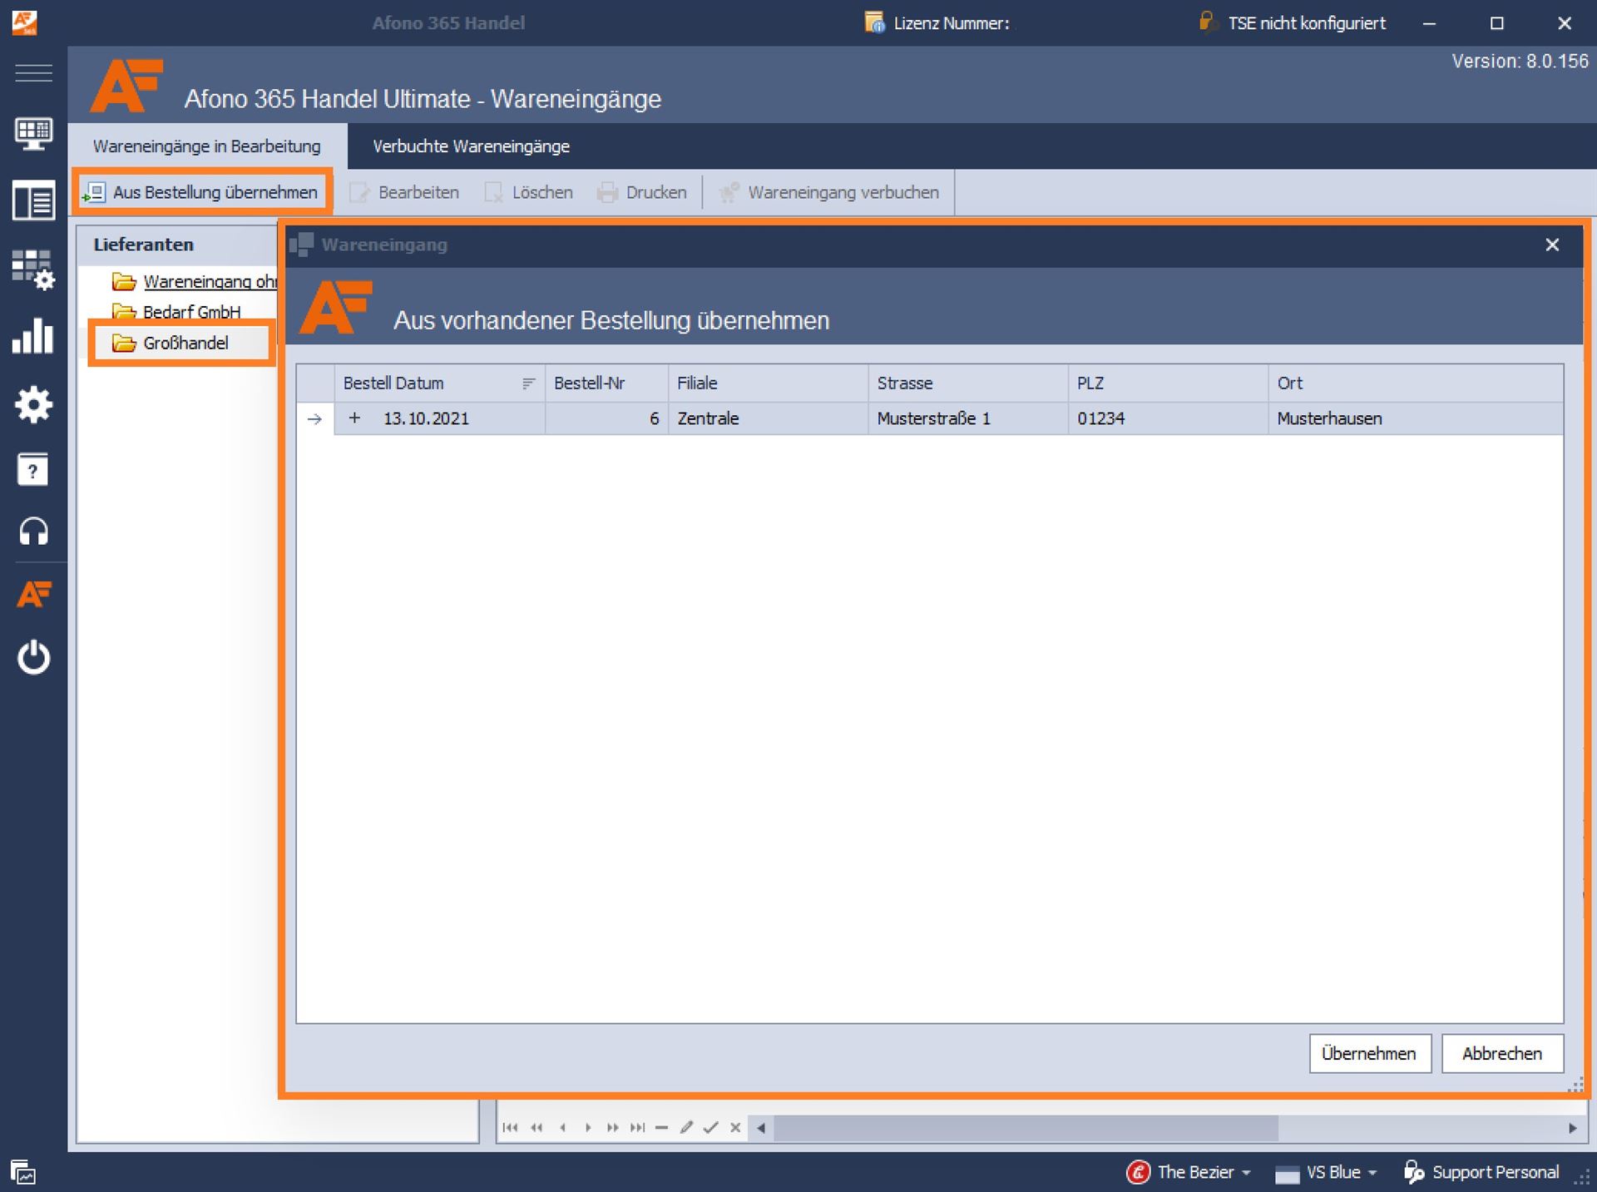Screen dimensions: 1597x1192
Task: Click the Filiale column header
Action: pyautogui.click(x=768, y=383)
